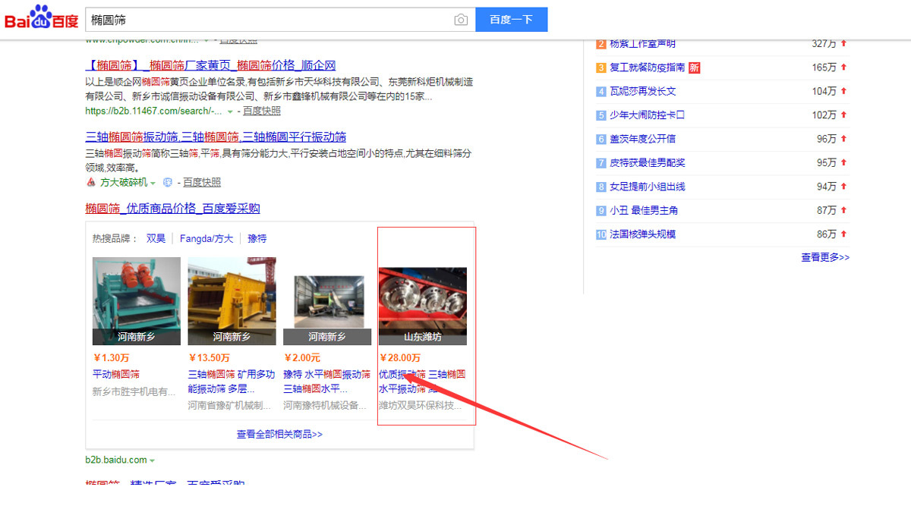Click the Baidu logo
Image resolution: width=911 pixels, height=512 pixels.
click(42, 19)
